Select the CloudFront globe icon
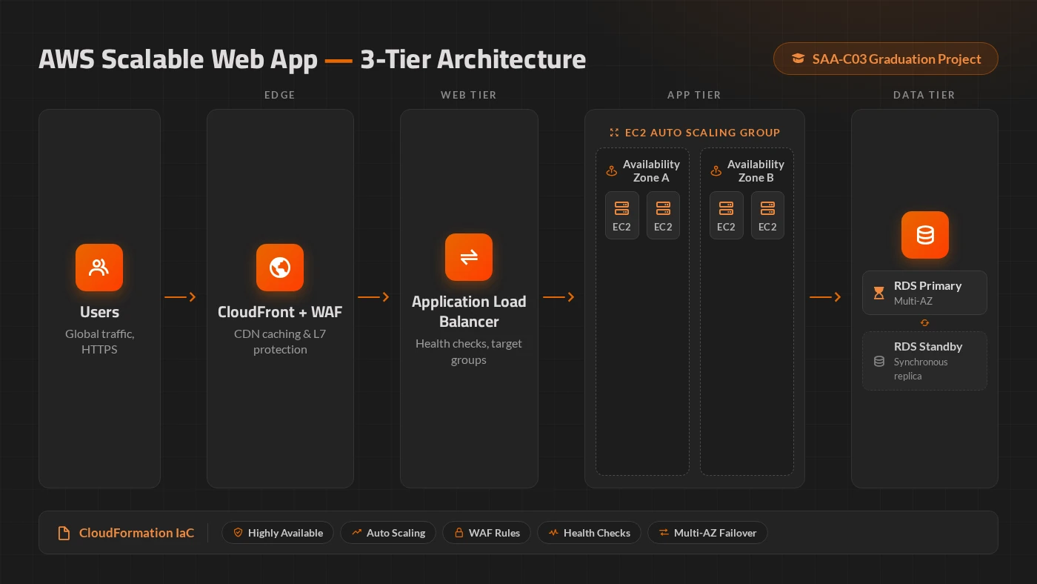This screenshot has width=1037, height=584. tap(280, 268)
